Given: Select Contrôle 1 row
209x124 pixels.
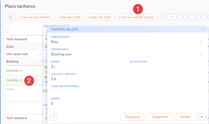Looking at the screenshot, I should 14,71.
